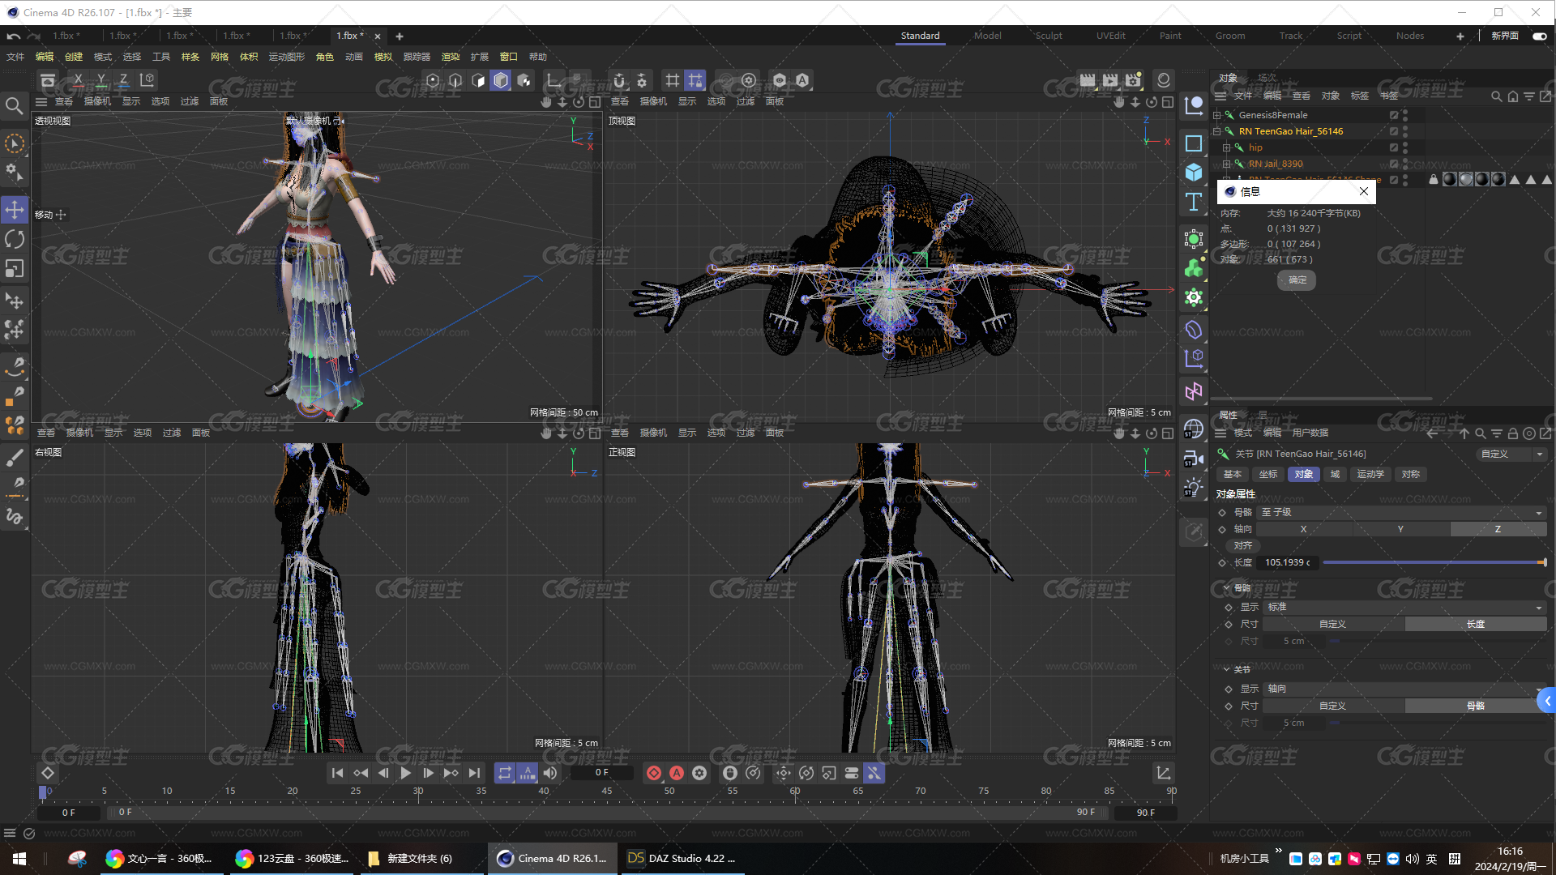Collapse the 骨骼 section chevron
This screenshot has width=1556, height=875.
[x=1227, y=587]
